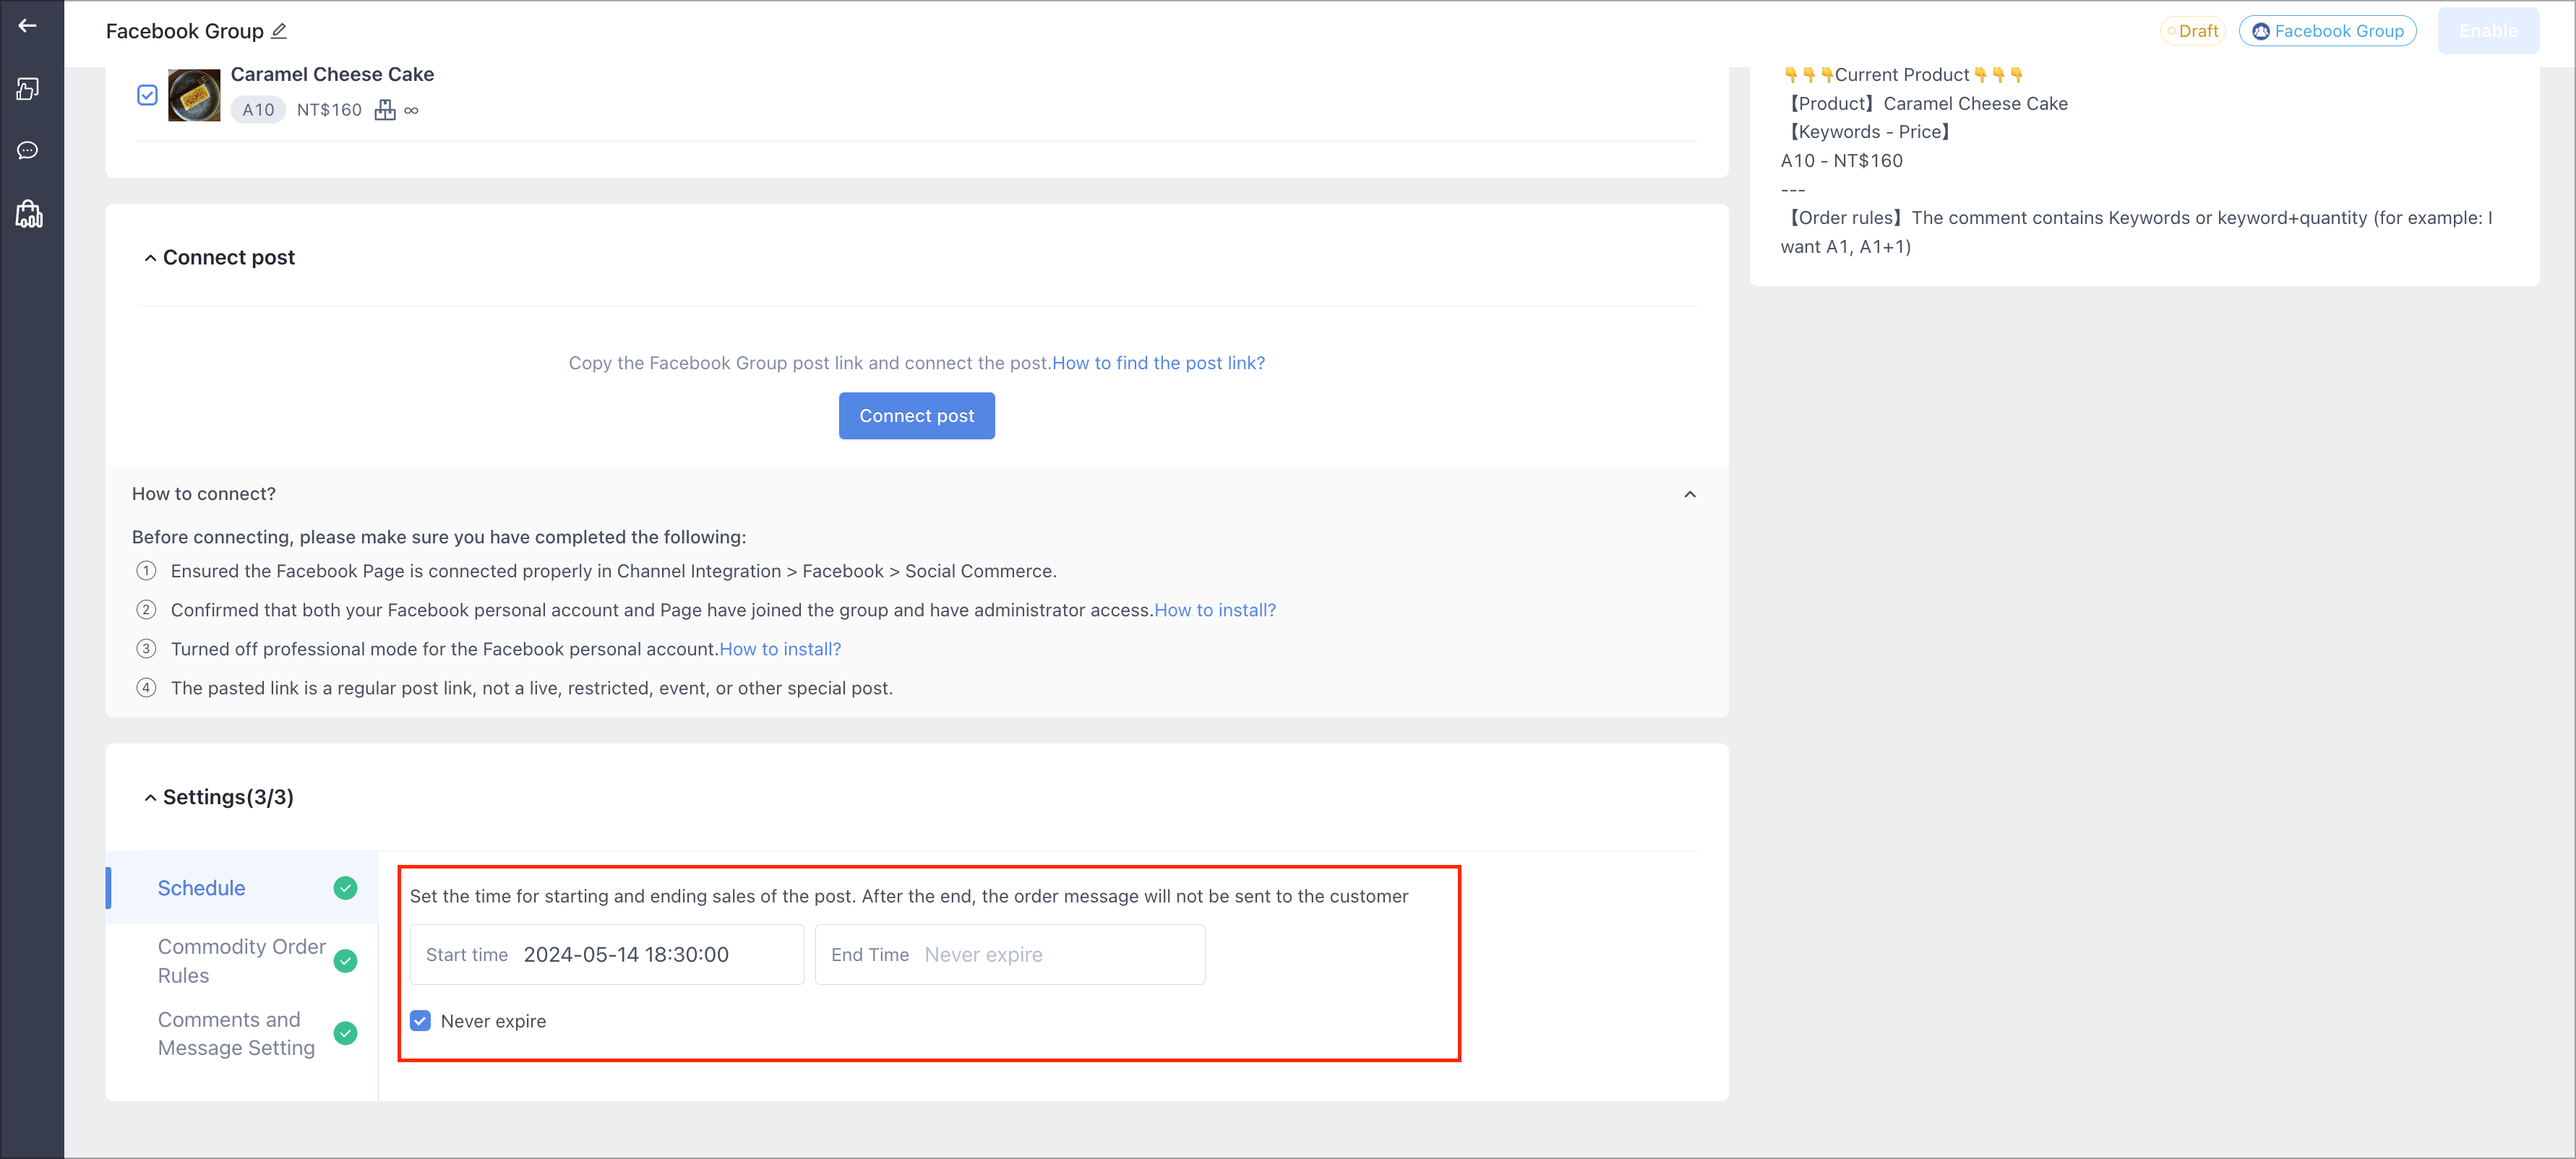2576x1159 pixels.
Task: Click the inventory icon next to NT$160
Action: (x=385, y=110)
